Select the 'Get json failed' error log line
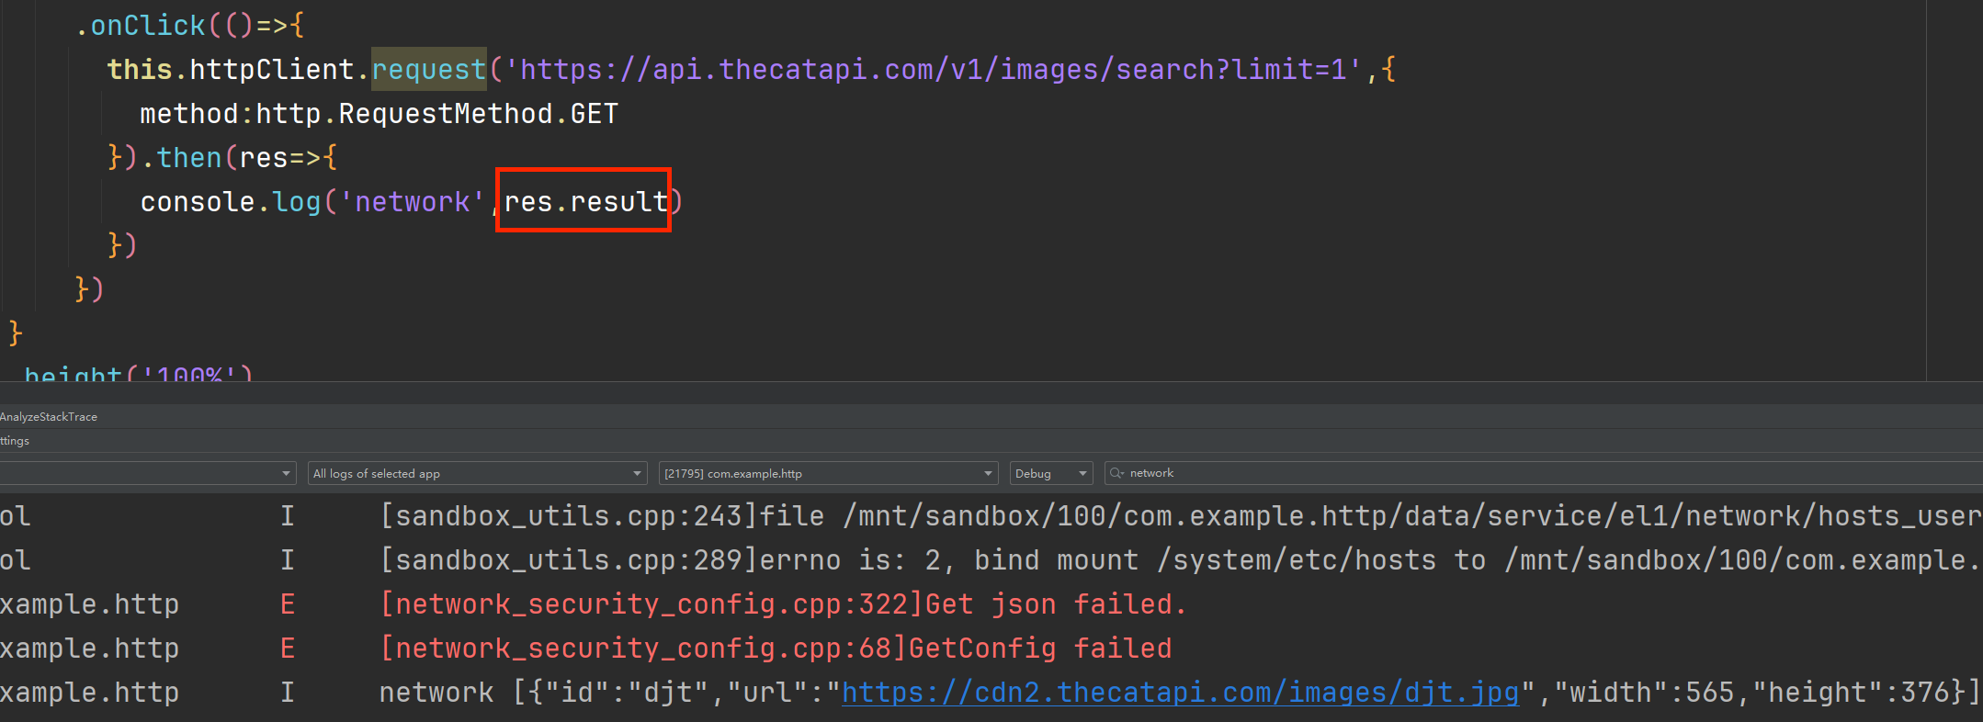The image size is (1983, 722). click(x=783, y=604)
